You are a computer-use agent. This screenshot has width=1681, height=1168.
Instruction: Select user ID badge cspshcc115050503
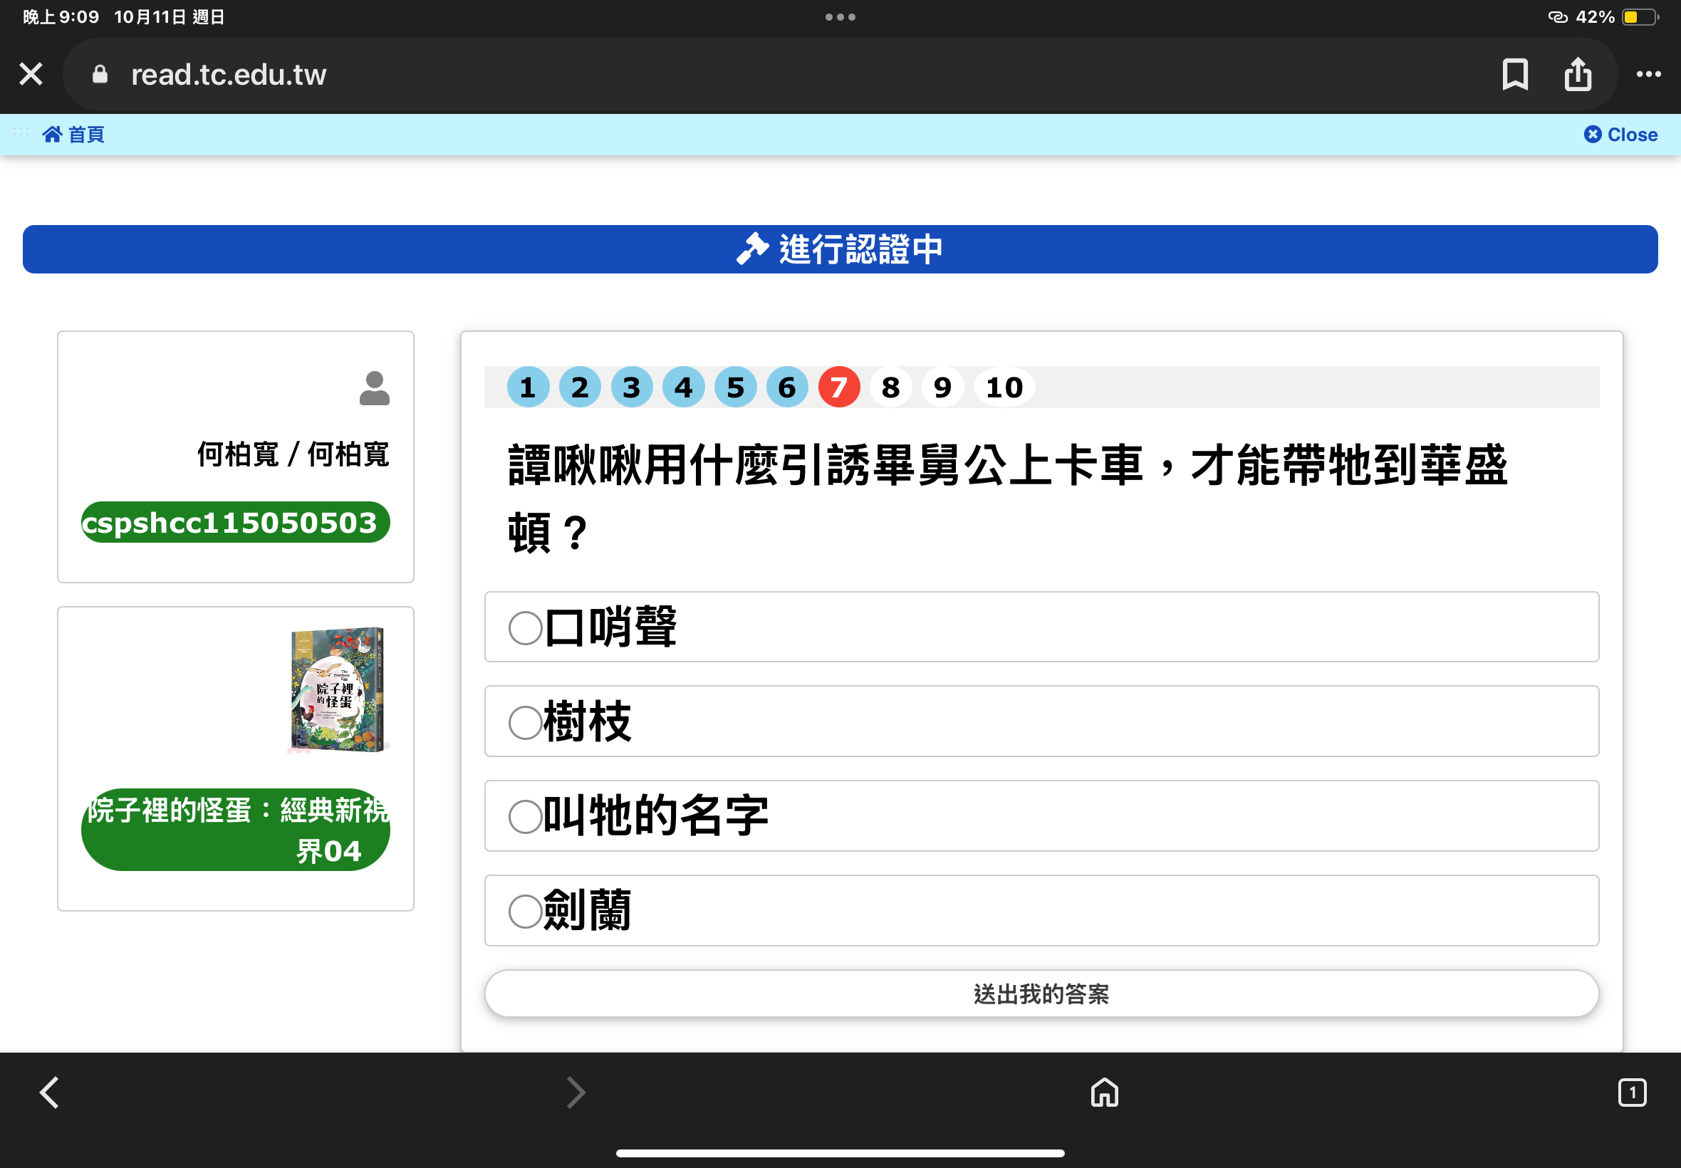(x=235, y=523)
